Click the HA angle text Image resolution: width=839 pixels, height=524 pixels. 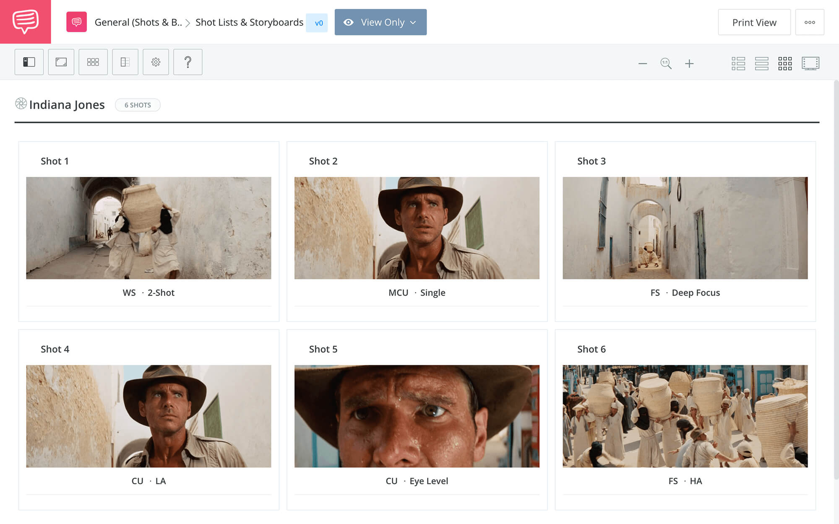pyautogui.click(x=696, y=481)
